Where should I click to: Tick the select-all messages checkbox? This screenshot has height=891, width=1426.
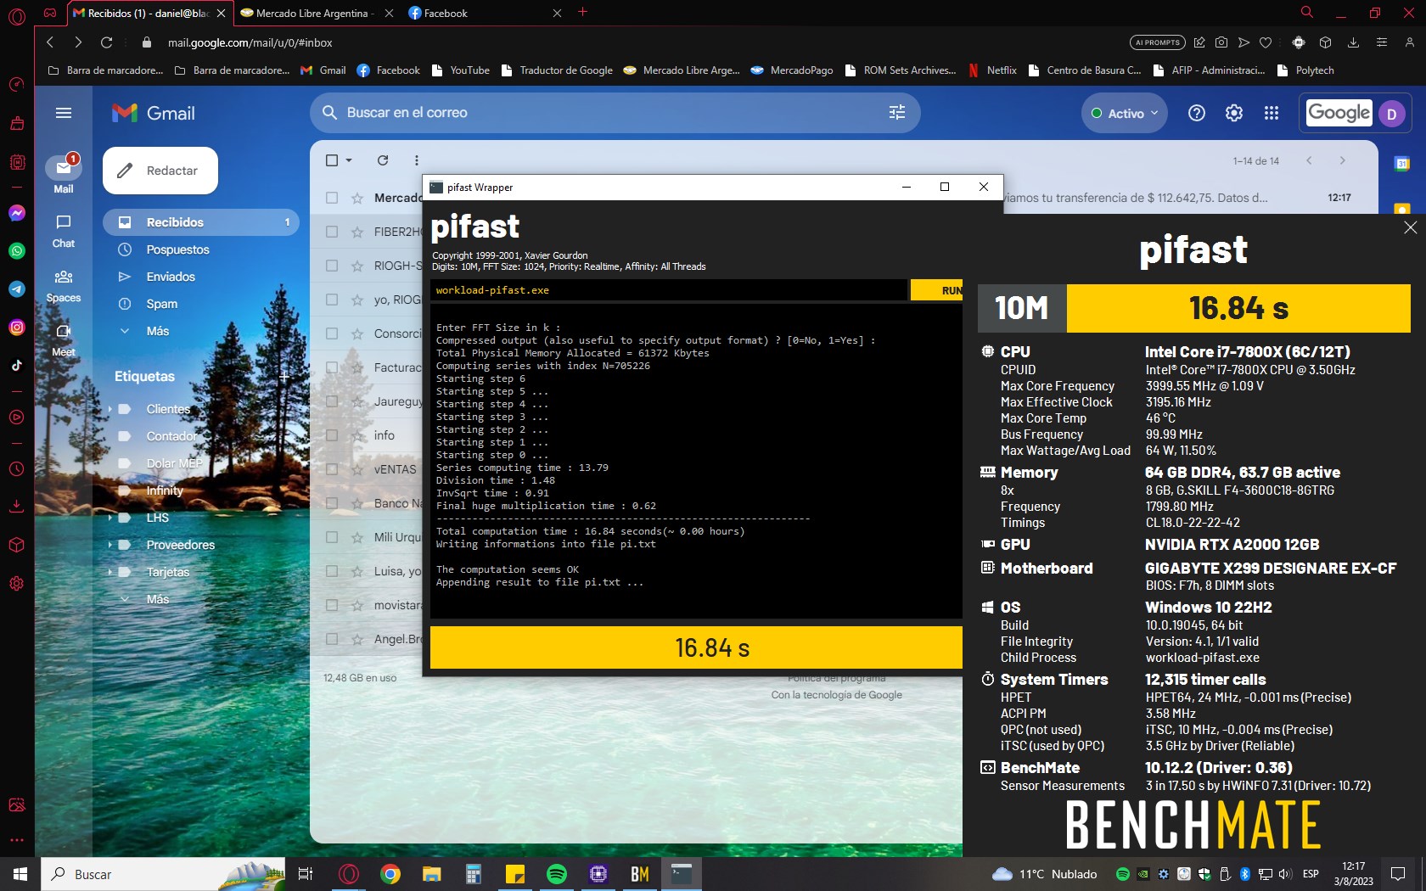tap(332, 160)
